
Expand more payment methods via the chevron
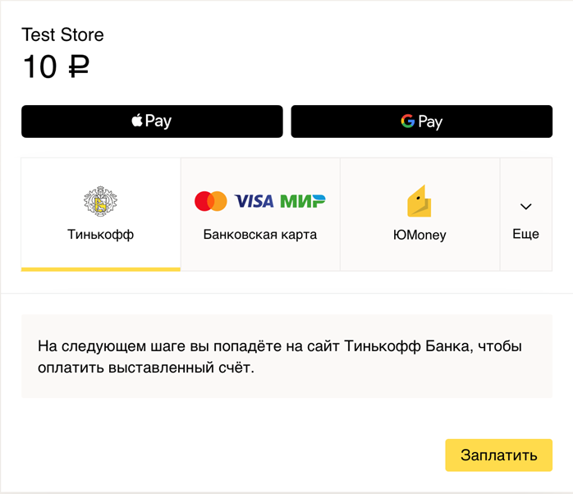[x=526, y=207]
